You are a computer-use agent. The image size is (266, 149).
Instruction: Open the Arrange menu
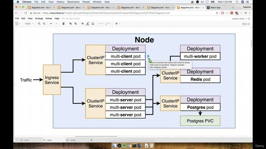(39, 18)
